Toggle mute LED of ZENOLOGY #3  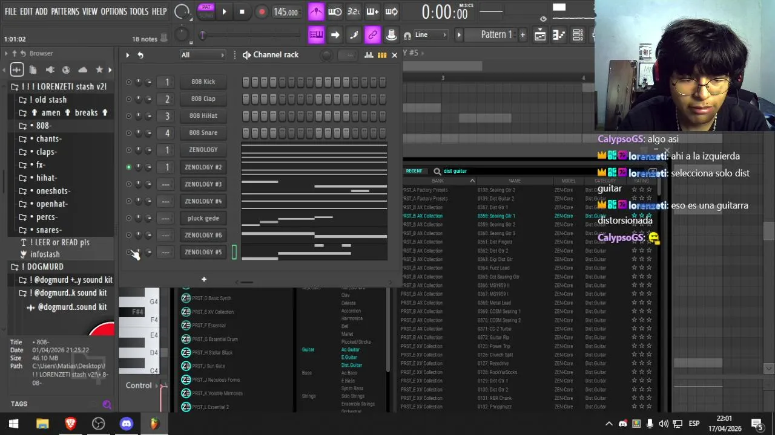pyautogui.click(x=128, y=184)
